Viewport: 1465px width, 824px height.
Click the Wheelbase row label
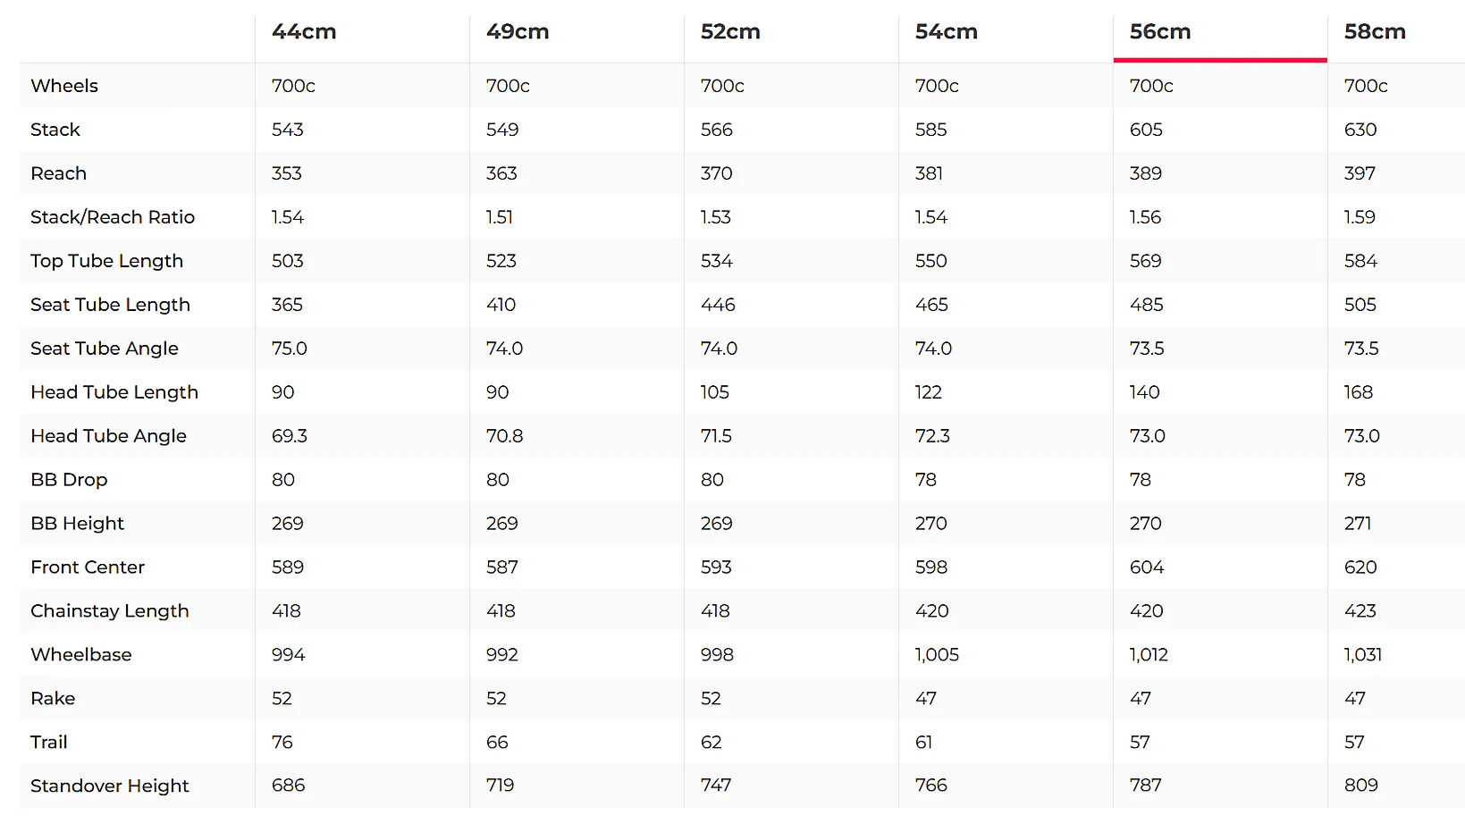81,655
